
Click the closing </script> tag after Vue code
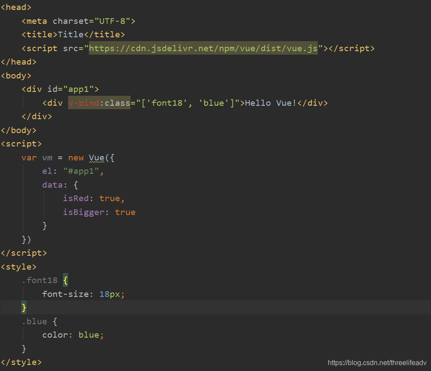pyautogui.click(x=24, y=253)
